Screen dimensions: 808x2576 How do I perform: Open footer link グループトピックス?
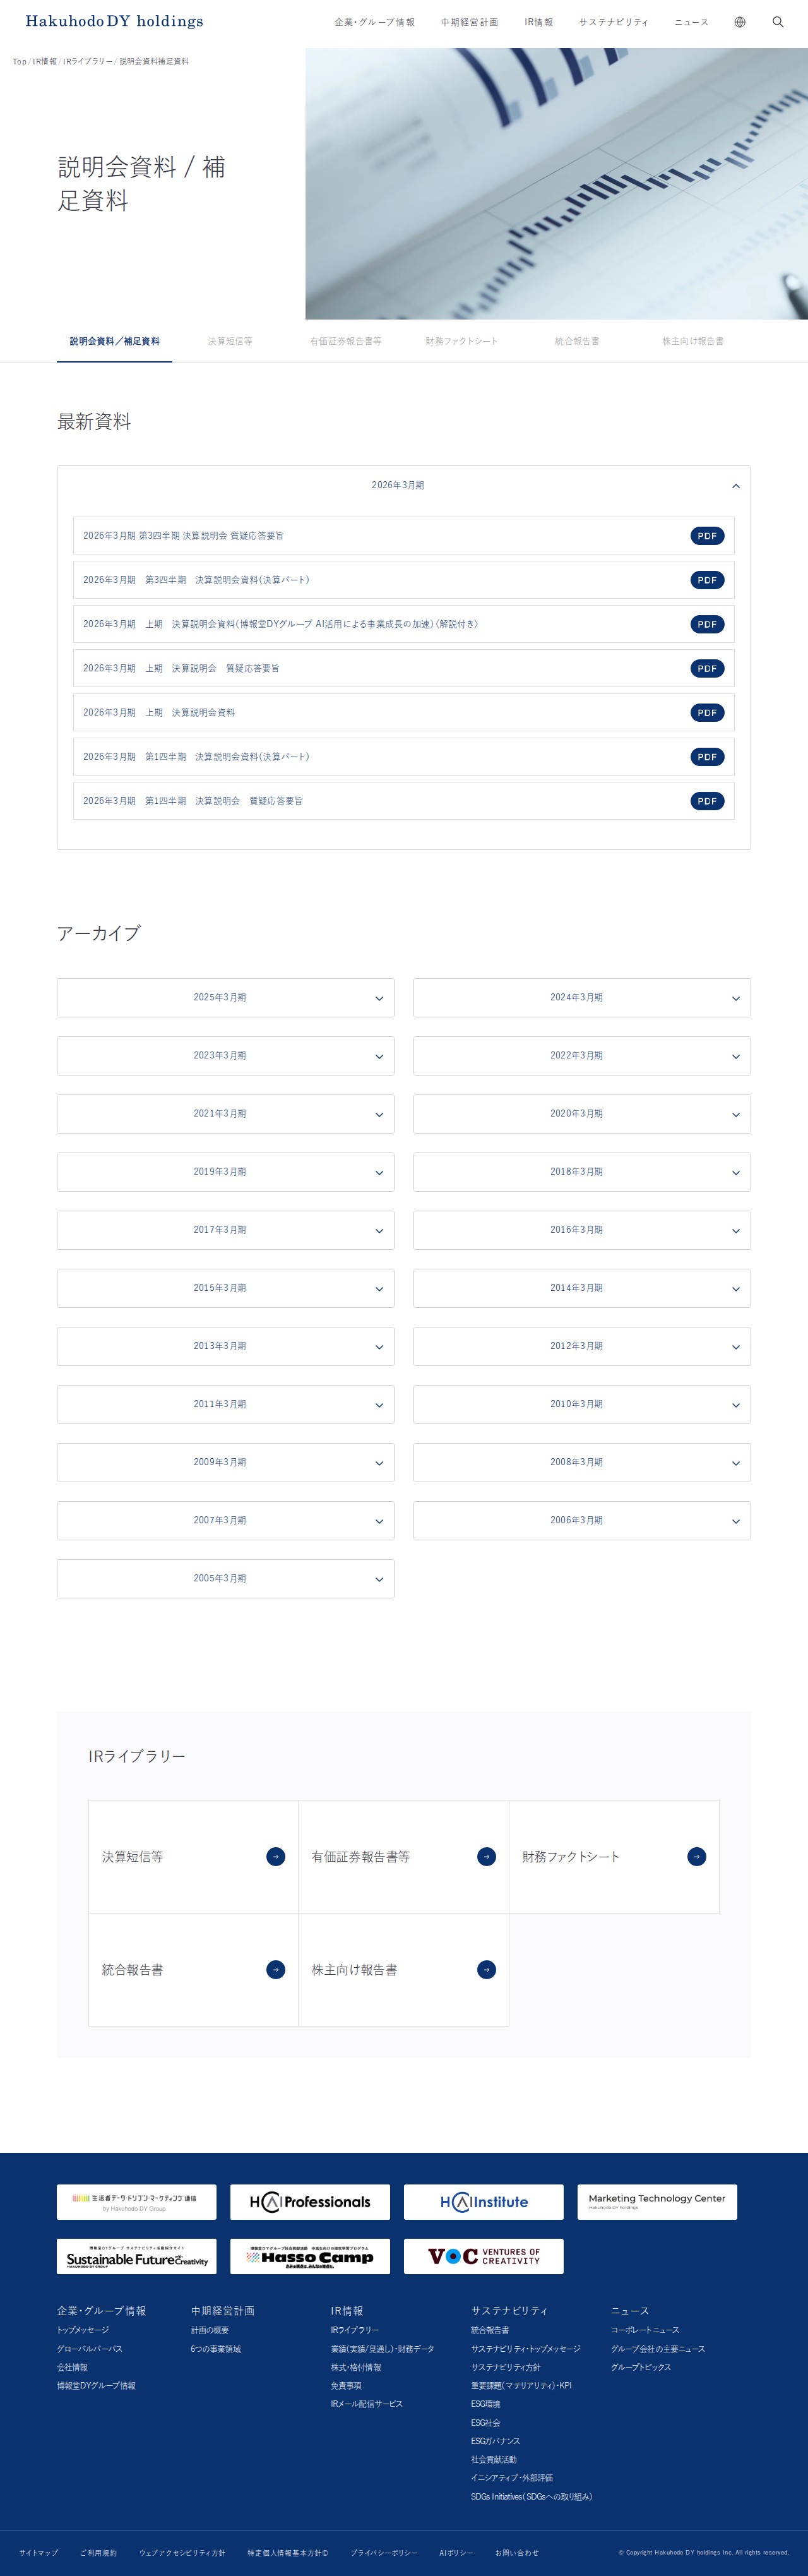(x=641, y=2368)
